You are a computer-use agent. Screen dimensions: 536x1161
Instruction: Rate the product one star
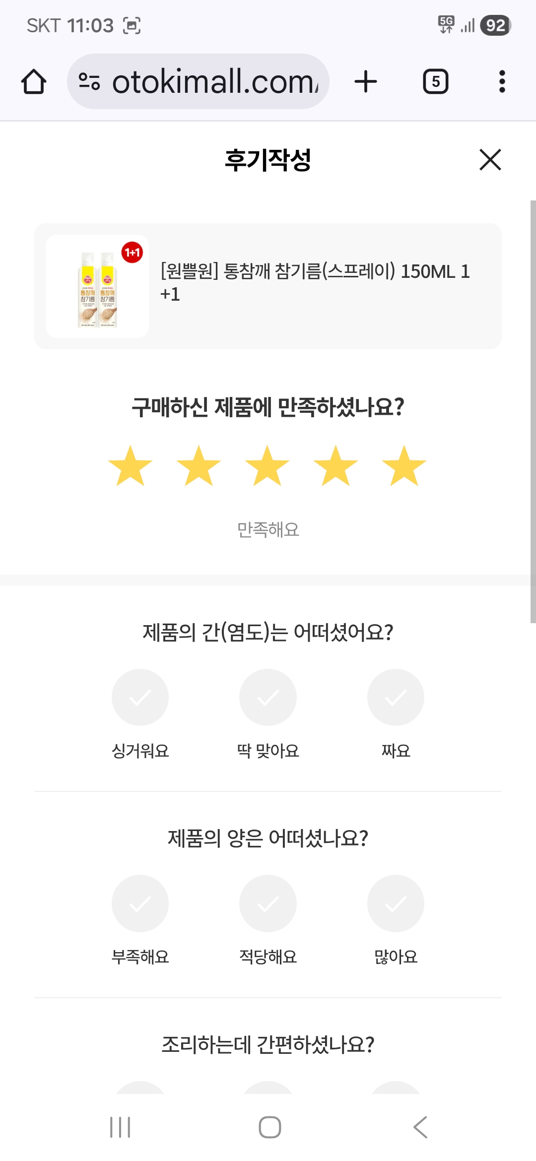130,466
